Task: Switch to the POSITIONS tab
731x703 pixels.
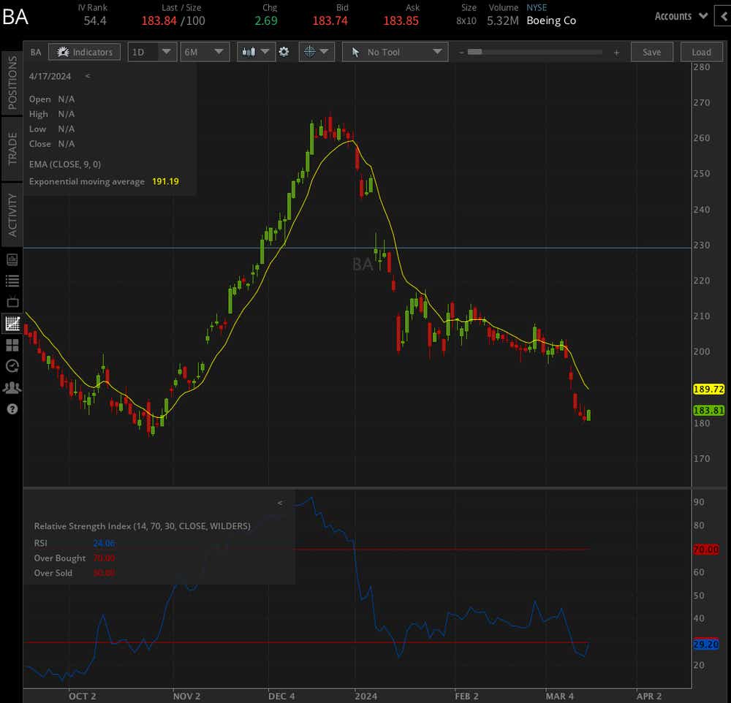Action: click(x=12, y=83)
